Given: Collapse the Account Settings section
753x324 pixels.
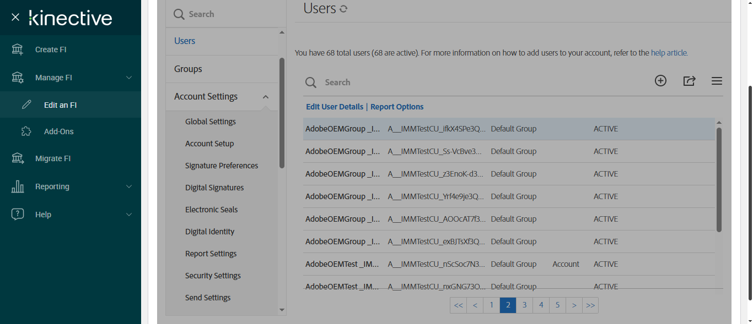Looking at the screenshot, I should 266,97.
